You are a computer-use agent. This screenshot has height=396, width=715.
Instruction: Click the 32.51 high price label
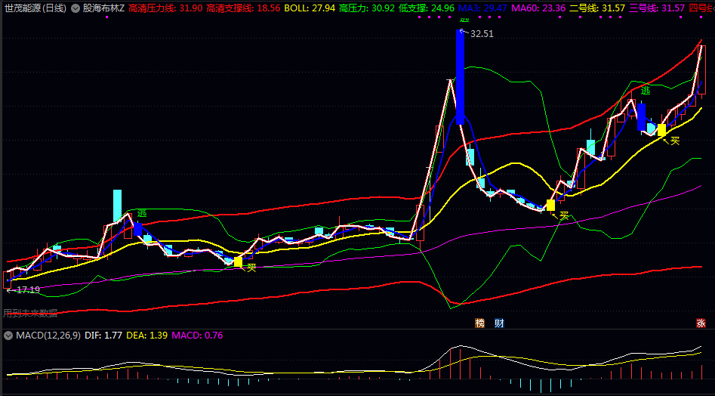coord(482,34)
